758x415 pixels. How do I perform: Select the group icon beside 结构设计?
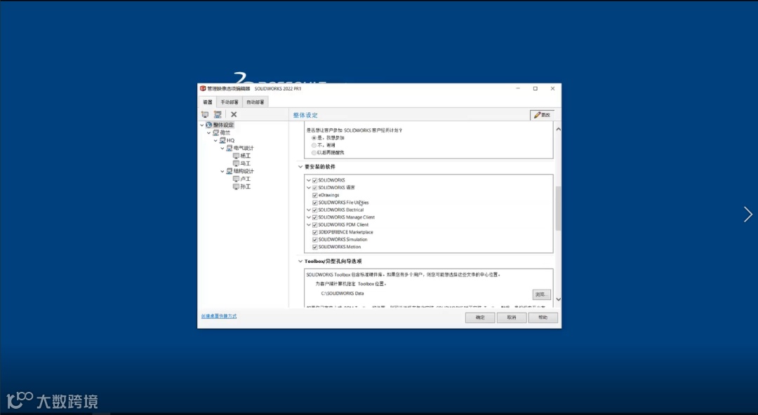click(229, 171)
